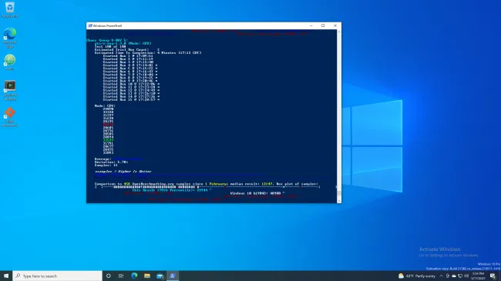Launch Microsoft Edge from the taskbar
The width and height of the screenshot is (501, 281).
click(x=134, y=276)
